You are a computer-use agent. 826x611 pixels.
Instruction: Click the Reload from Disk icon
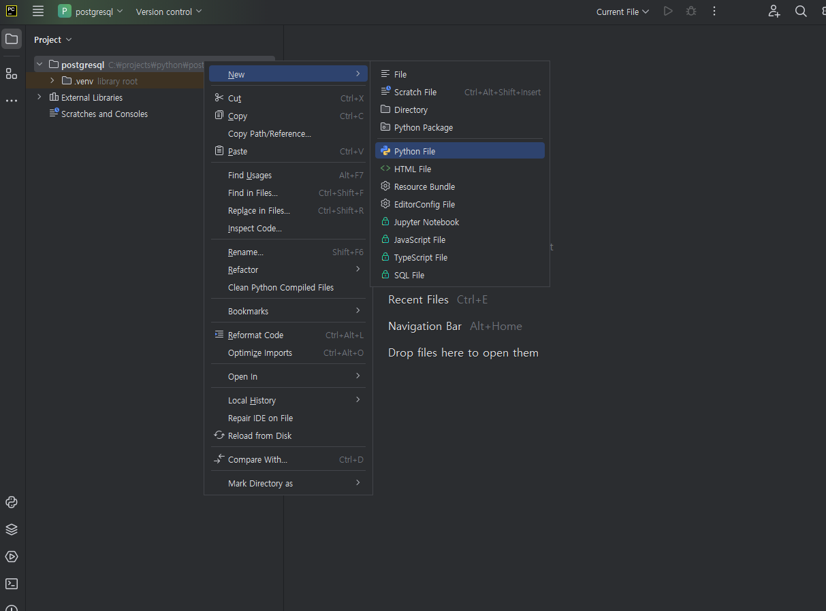(219, 435)
